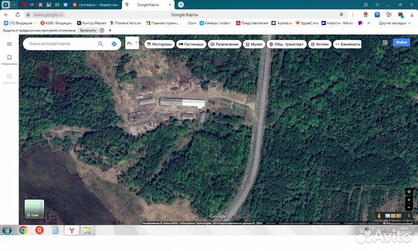Screen dimensions: 418x251
Task: Click the blue "Войти" sign-in button
Action: (x=401, y=42)
